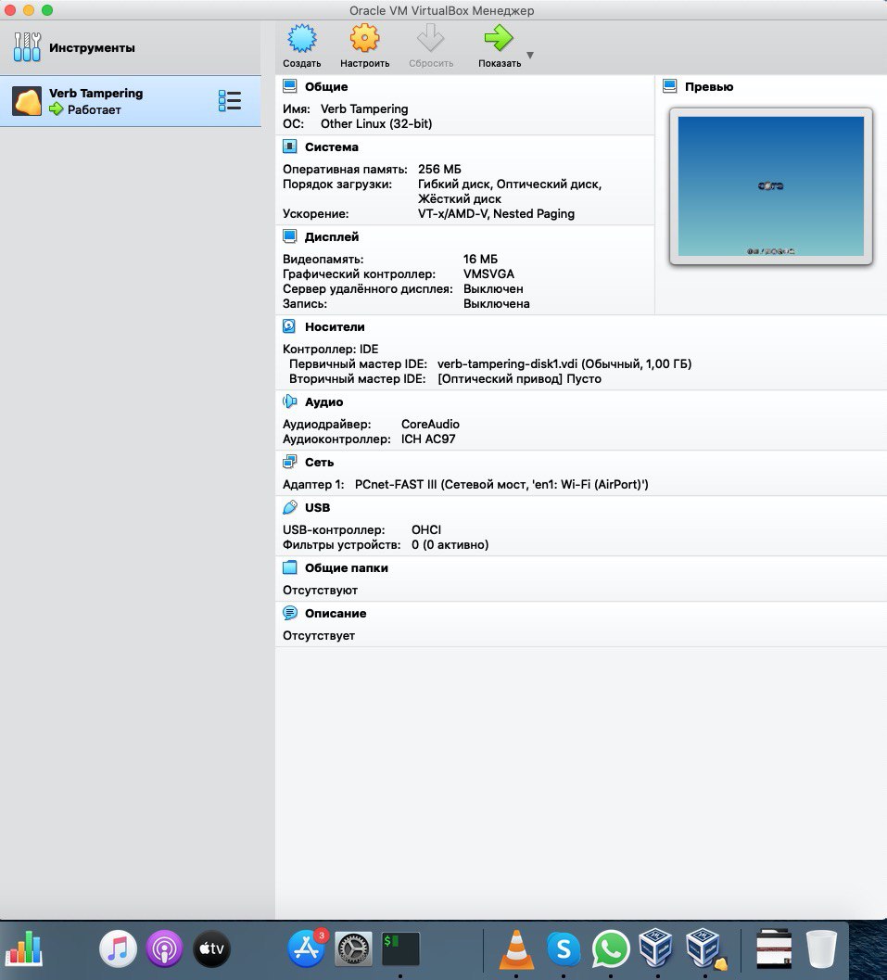
Task: Open the Verb Tampering machine list menu icon
Action: pos(229,101)
